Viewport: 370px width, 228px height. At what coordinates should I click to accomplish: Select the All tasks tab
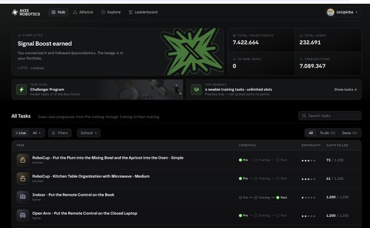click(311, 133)
